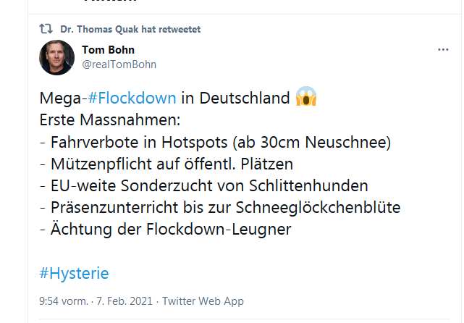Open the Twitter Web App source link
This screenshot has height=323, width=464.
tap(203, 301)
